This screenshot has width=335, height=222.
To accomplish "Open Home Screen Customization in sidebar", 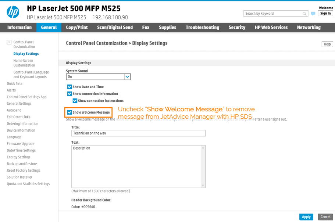I will tap(24, 63).
